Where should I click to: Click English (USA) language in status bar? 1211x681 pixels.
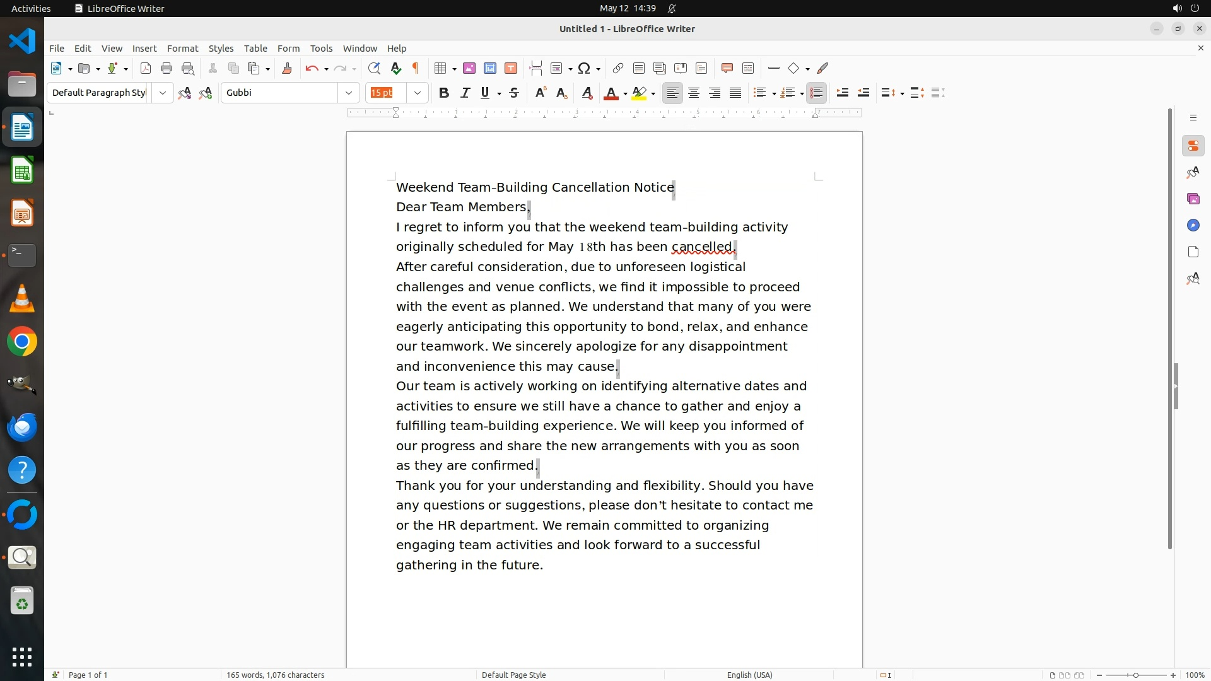[749, 675]
